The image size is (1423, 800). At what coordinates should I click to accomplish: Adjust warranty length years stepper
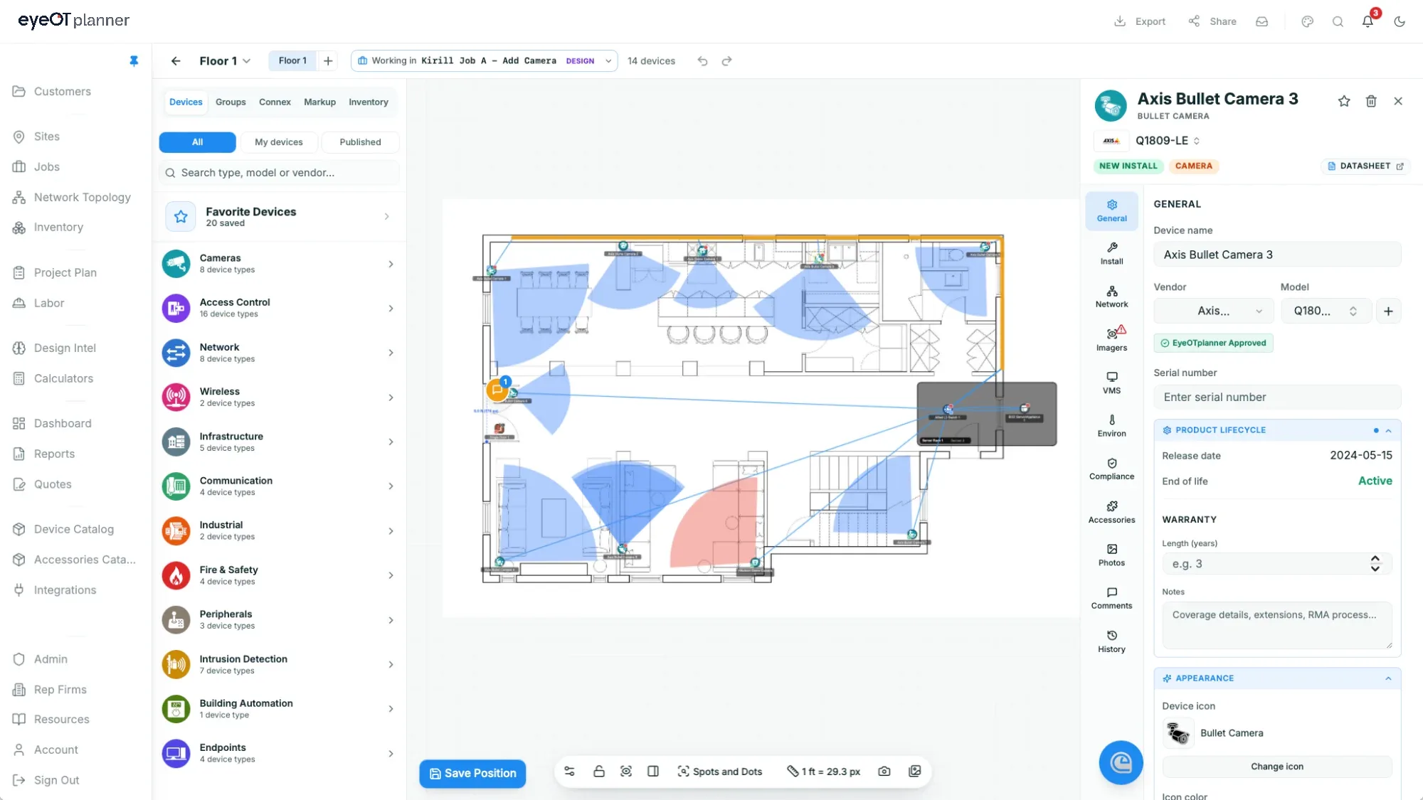click(1375, 564)
